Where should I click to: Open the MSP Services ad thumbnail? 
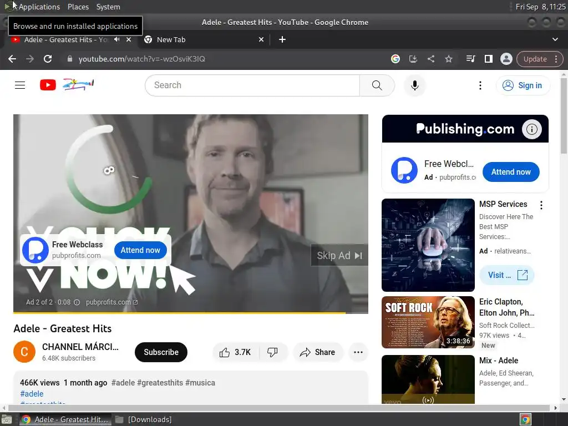point(428,245)
